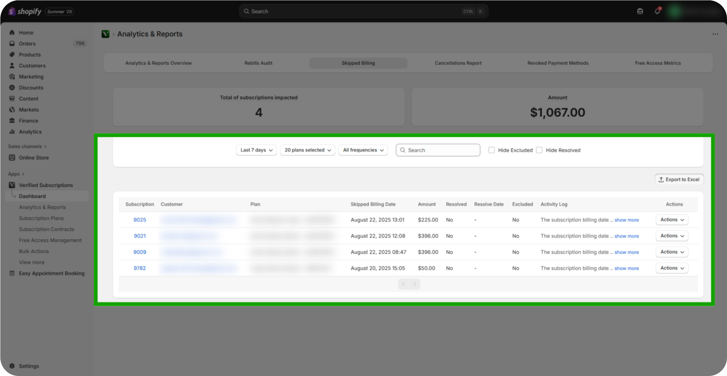Image resolution: width=727 pixels, height=376 pixels.
Task: Go to next page of table
Action: (x=415, y=284)
